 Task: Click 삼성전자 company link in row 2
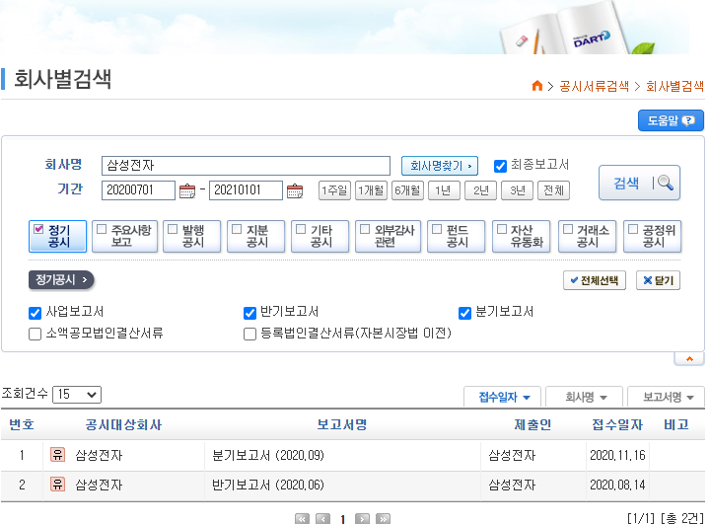[99, 485]
